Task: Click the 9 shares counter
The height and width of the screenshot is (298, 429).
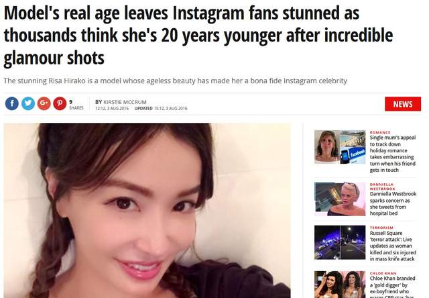Action: 76,105
